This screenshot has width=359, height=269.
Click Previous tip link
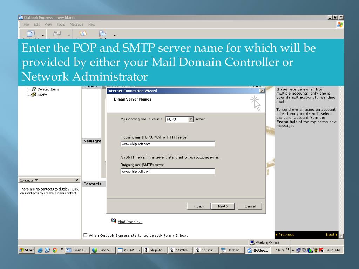click(285, 235)
